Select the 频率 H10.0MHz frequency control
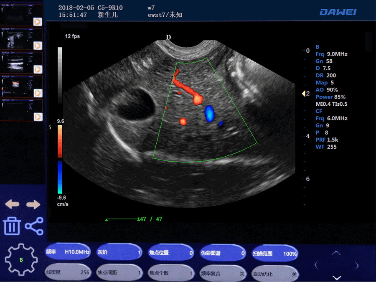 click(67, 252)
